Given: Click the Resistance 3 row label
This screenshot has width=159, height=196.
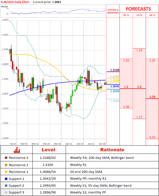Looking at the screenshot, I should click(19, 158).
